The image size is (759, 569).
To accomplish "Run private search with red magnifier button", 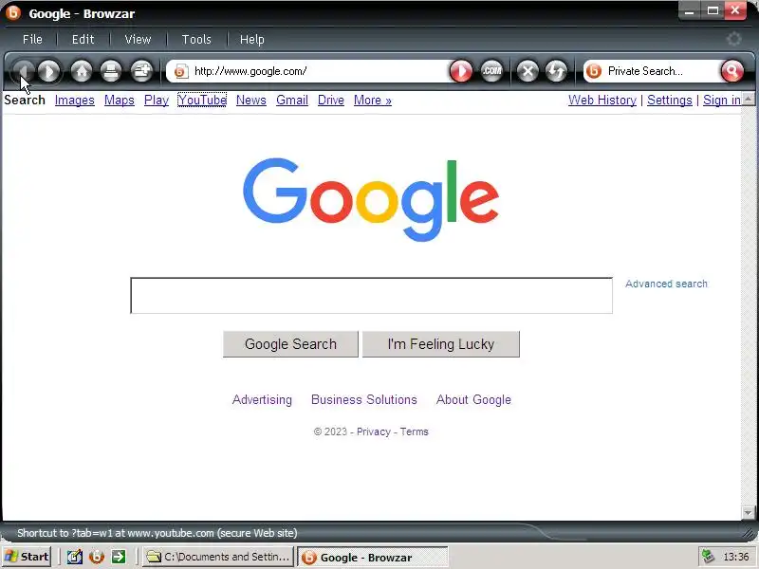I will tap(731, 72).
